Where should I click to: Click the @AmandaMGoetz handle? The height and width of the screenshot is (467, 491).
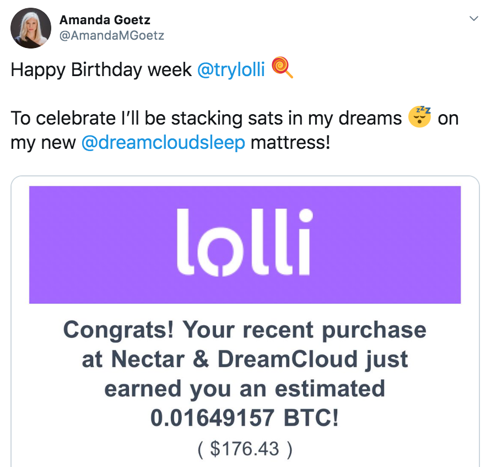click(112, 35)
